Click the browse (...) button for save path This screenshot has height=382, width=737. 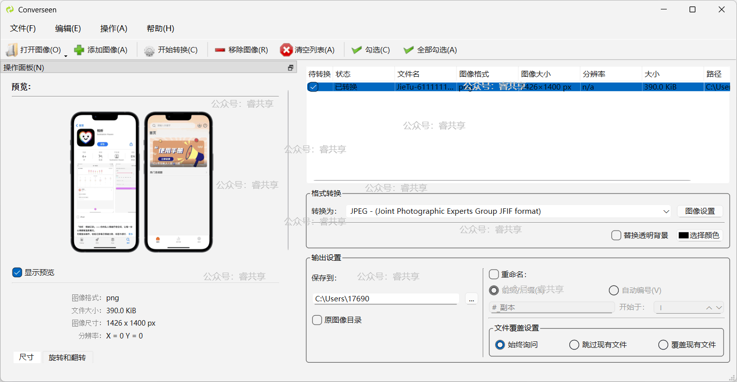click(x=471, y=299)
